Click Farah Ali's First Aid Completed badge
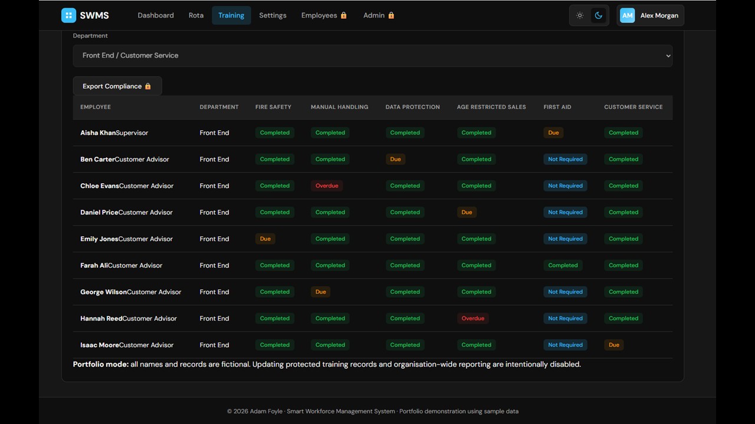The height and width of the screenshot is (424, 755). 563,265
